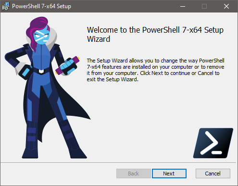Close the PowerShell 7-x64 Setup window
Viewport: 238px width, 186px height.
[226, 6]
